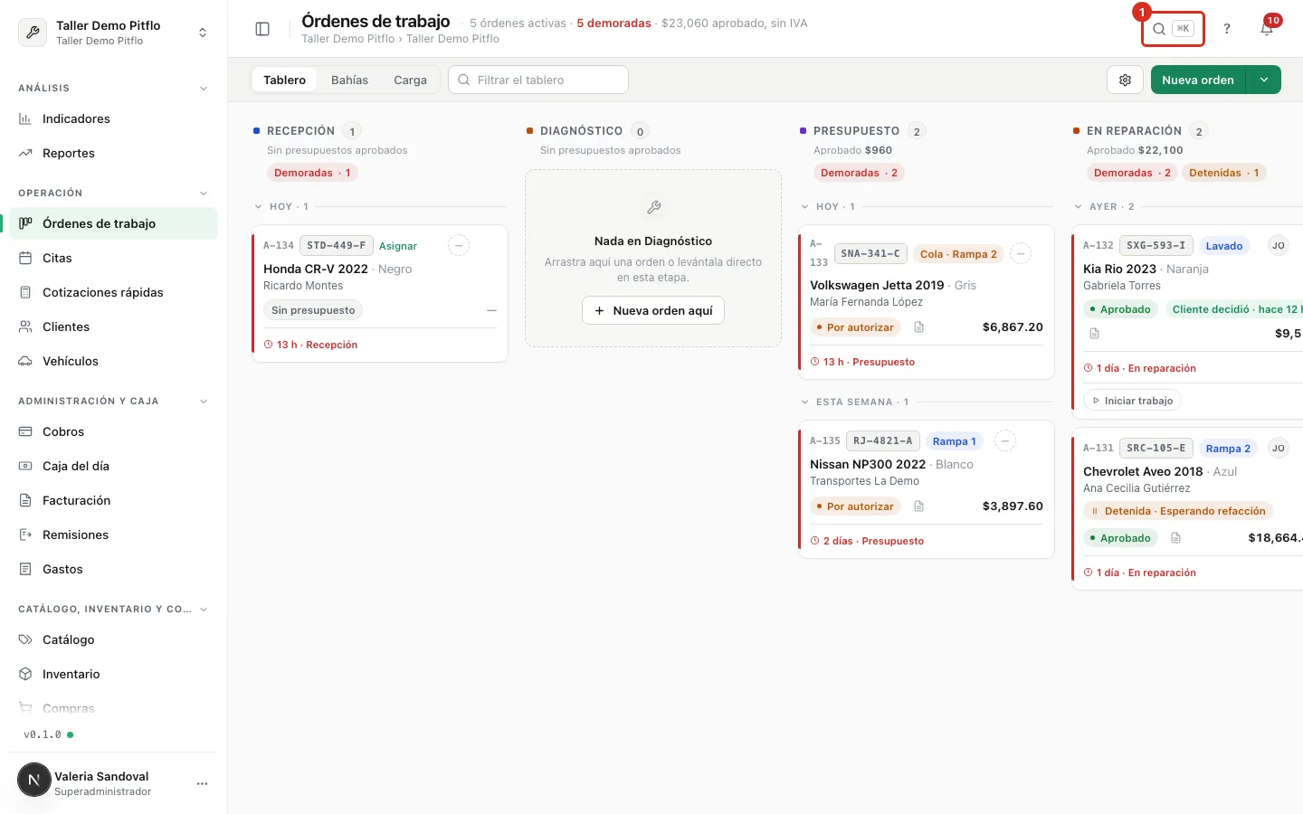Image resolution: width=1303 pixels, height=814 pixels.
Task: Click the Nueva orden button
Action: click(x=1198, y=80)
